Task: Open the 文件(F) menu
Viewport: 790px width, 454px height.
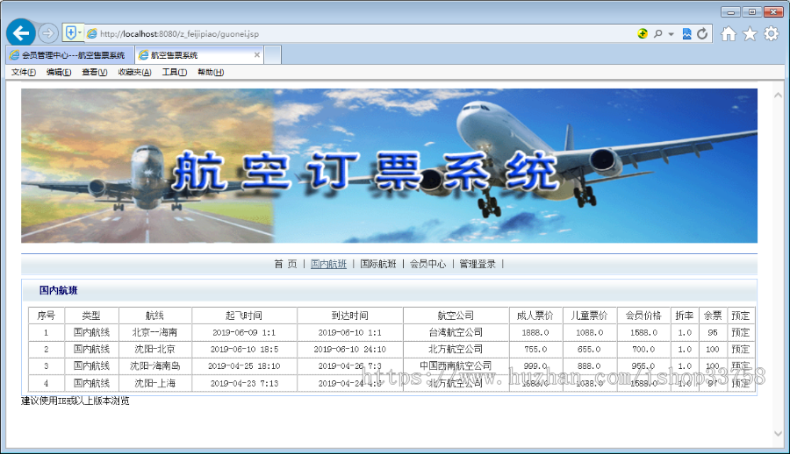Action: point(24,72)
